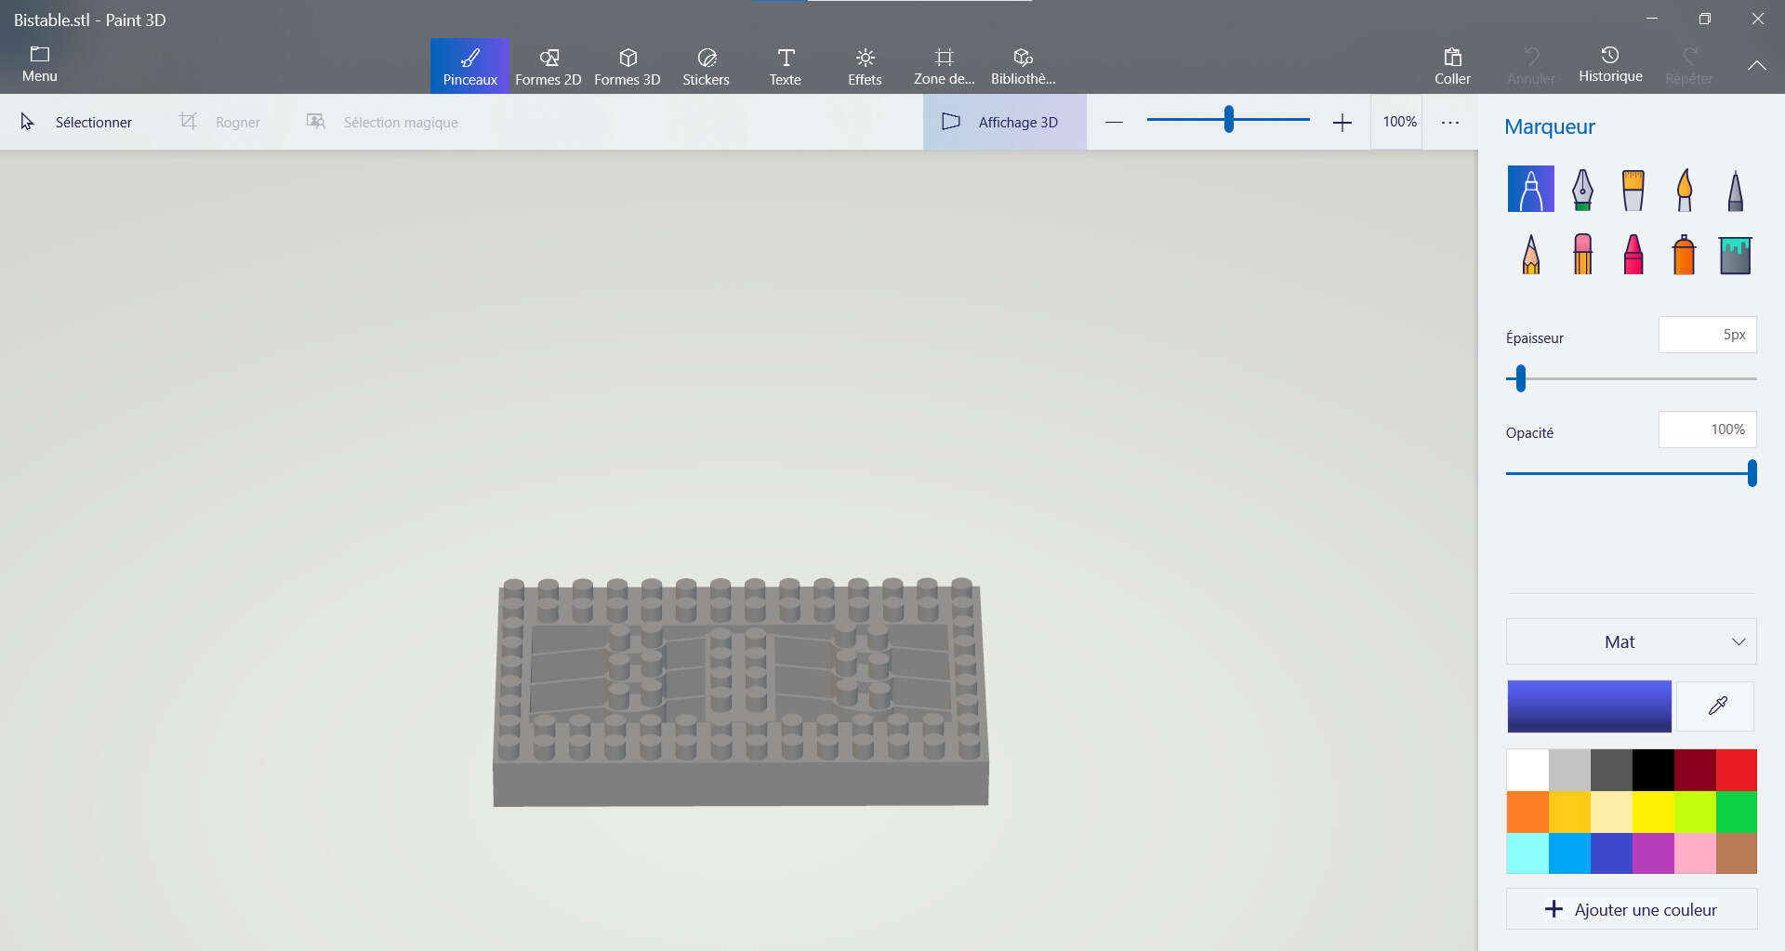Click the zoom slider handle
Viewport: 1785px width, 951px height.
tap(1229, 119)
